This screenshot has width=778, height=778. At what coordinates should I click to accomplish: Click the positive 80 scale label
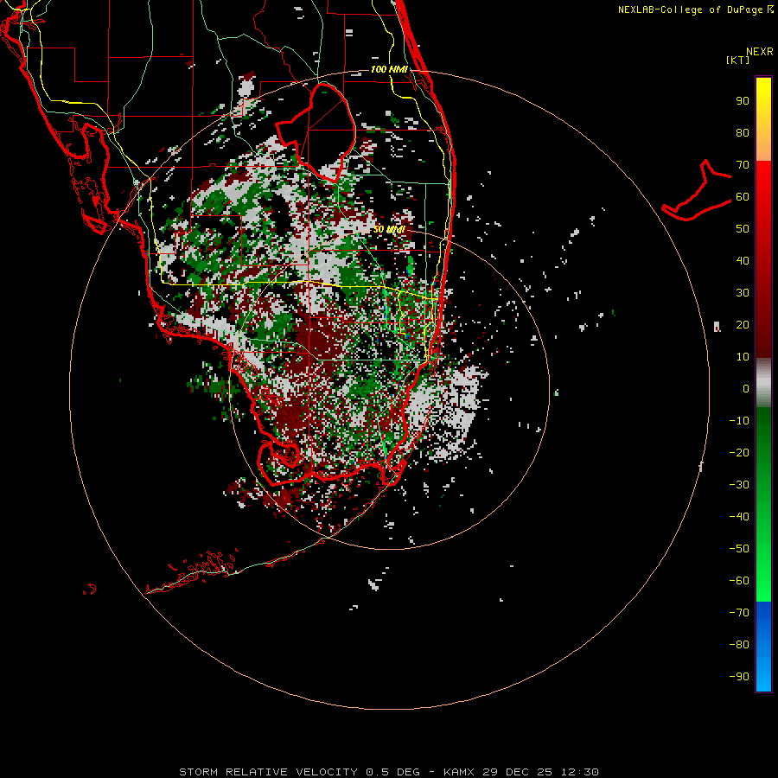pos(743,132)
